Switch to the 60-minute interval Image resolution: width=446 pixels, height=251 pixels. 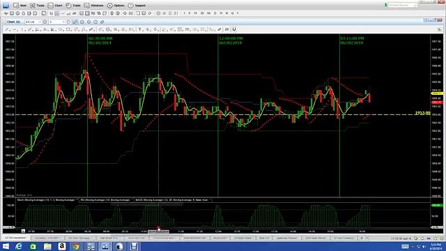tap(209, 13)
